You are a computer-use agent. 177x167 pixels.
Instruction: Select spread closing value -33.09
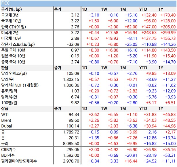click(x=73, y=44)
